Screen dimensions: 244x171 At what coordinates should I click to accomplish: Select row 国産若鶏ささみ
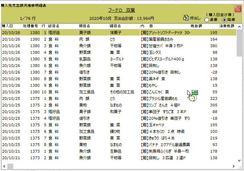119,39
